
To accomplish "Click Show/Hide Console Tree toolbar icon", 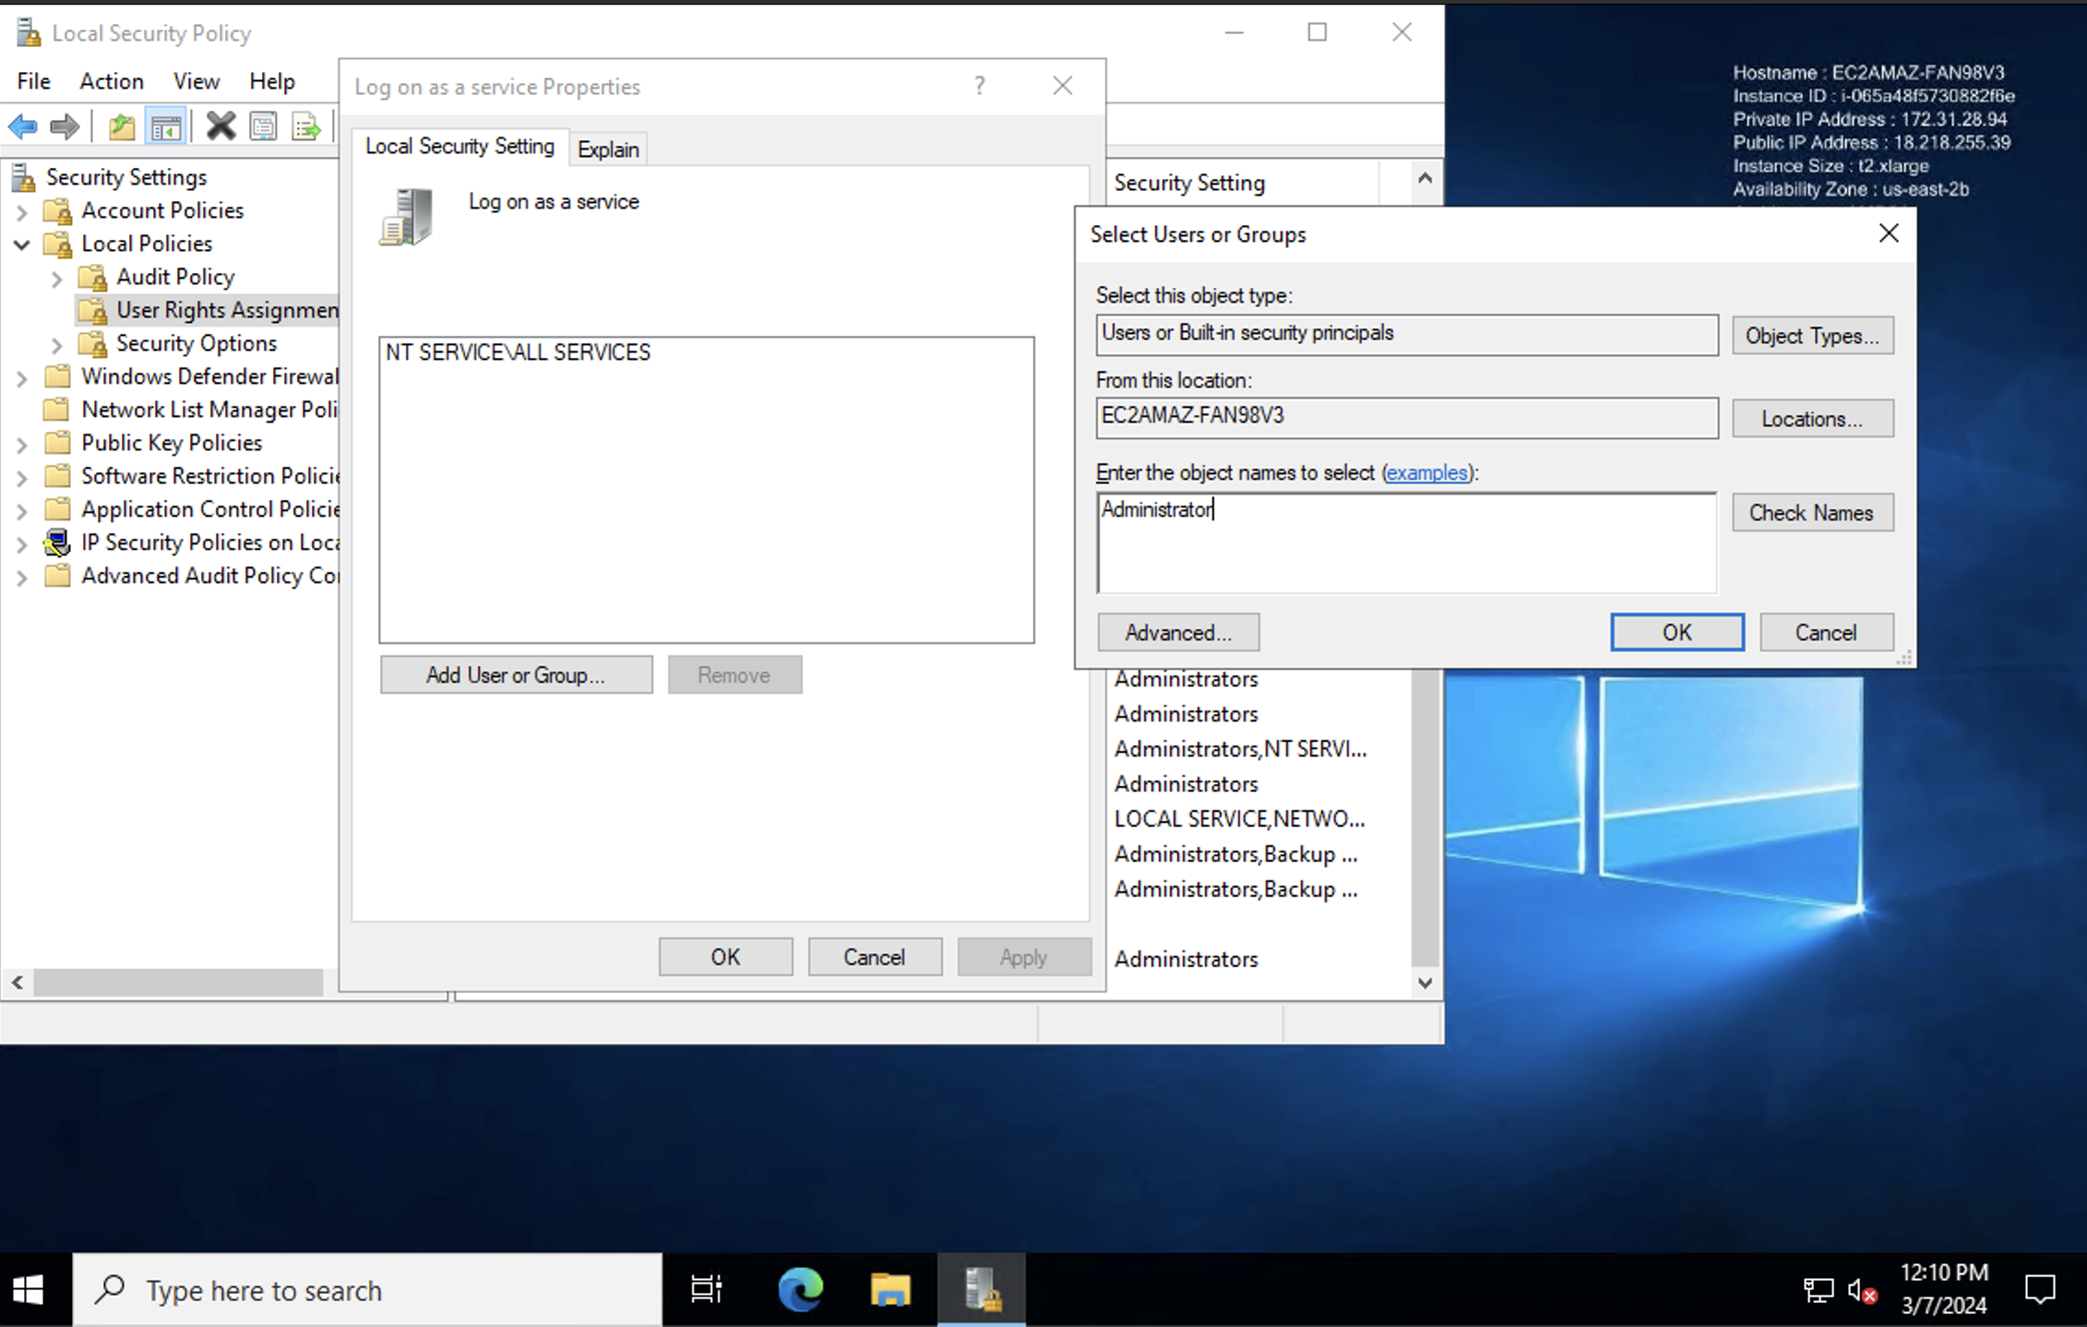I will coord(166,126).
